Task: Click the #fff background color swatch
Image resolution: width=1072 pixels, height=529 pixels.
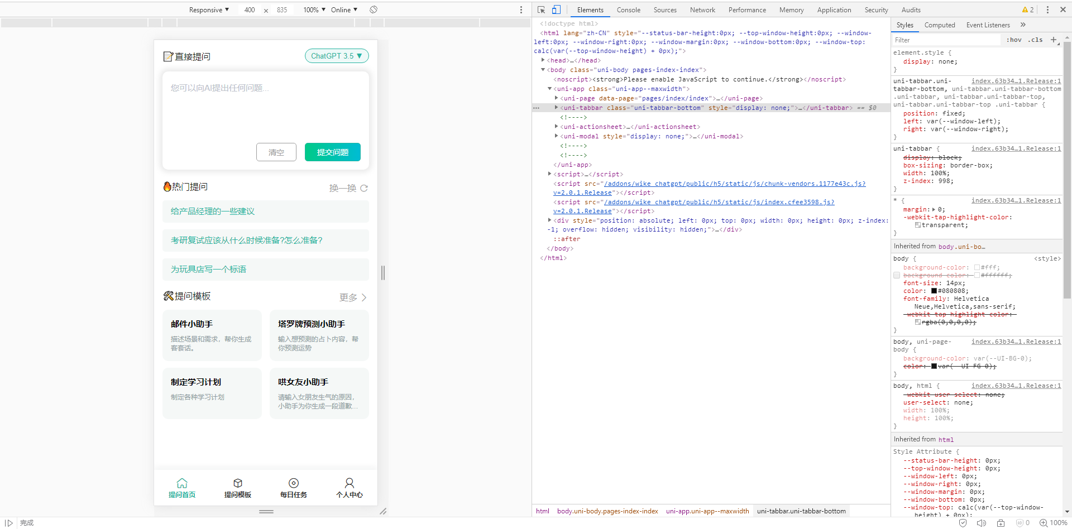Action: pos(977,267)
